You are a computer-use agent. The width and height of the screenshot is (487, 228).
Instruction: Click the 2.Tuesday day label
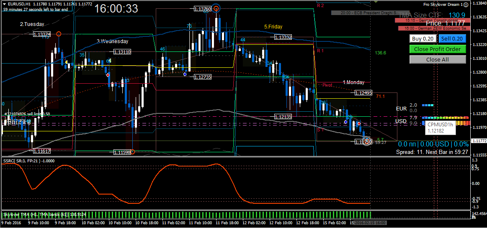tap(32, 24)
